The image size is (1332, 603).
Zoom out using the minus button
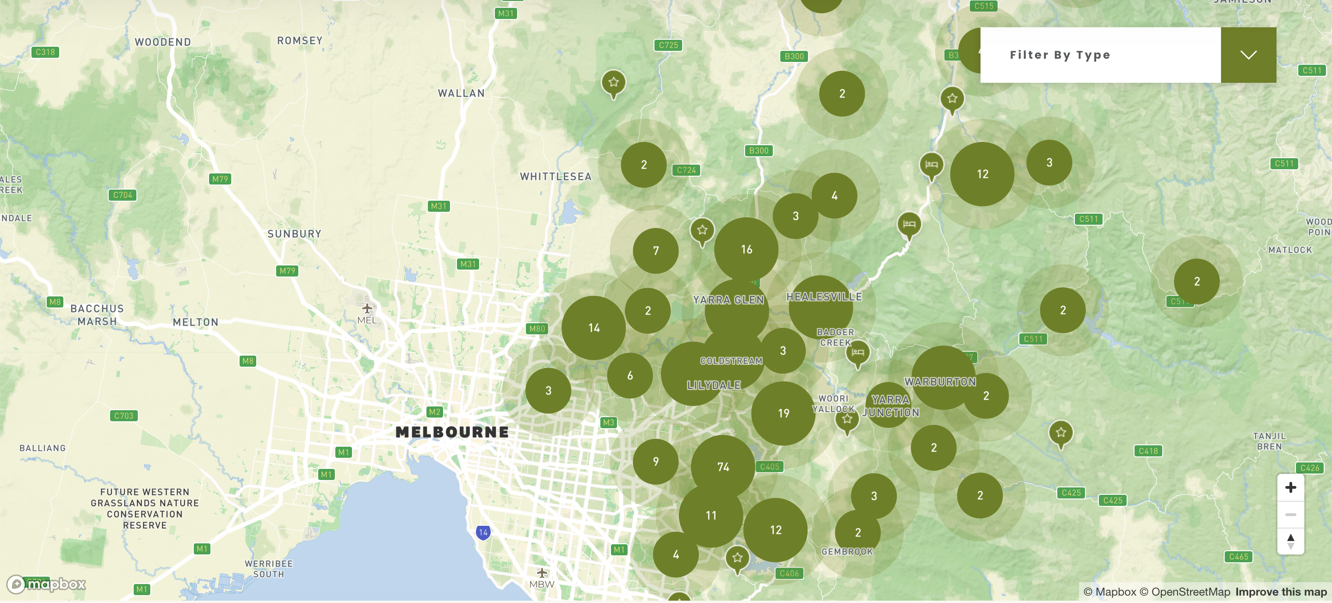(1291, 515)
